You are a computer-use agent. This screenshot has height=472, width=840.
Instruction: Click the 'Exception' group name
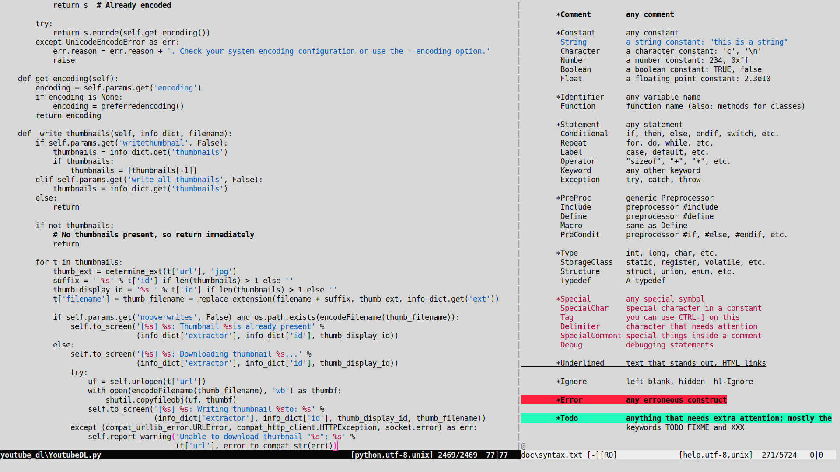point(580,180)
